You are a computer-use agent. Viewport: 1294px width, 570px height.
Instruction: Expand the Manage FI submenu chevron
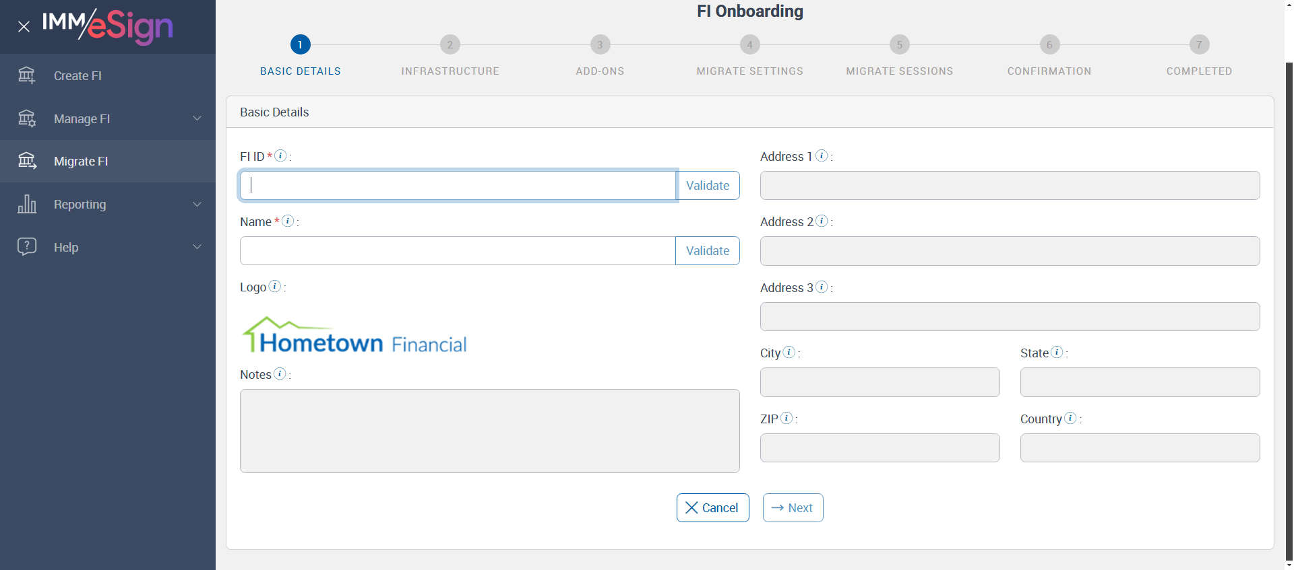point(197,118)
